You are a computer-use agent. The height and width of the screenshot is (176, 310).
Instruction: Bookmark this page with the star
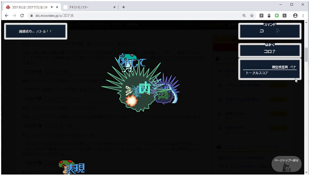(x=252, y=15)
